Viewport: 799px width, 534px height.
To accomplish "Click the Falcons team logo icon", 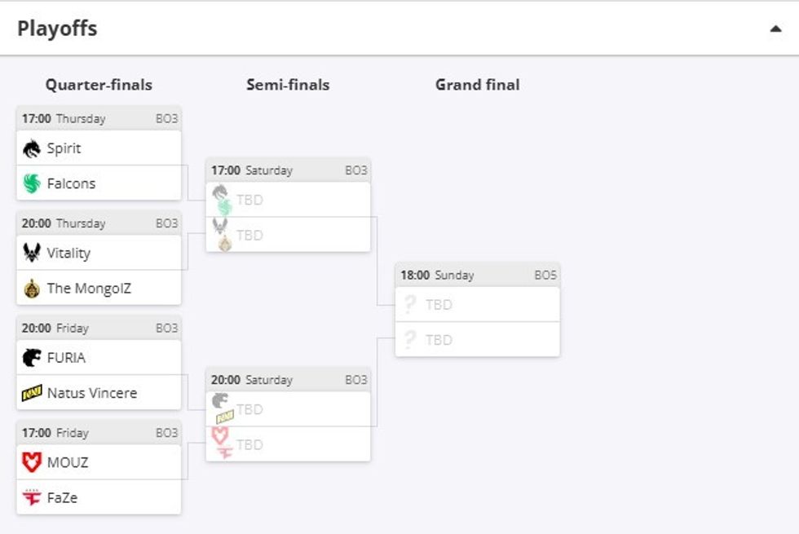I will coord(32,183).
